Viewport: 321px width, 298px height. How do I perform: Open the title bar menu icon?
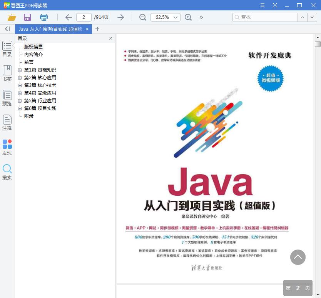point(262,5)
